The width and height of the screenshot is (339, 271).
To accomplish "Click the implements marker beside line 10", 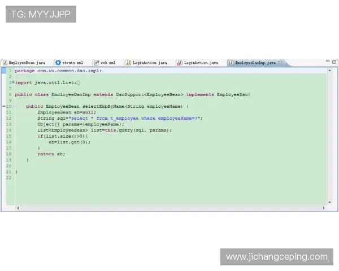I will (3, 106).
